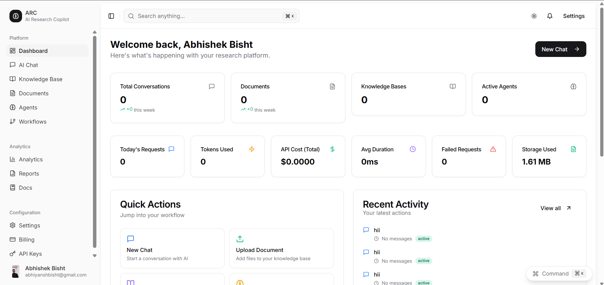The width and height of the screenshot is (604, 285).
Task: Click Storage Used green file icon
Action: 573,149
